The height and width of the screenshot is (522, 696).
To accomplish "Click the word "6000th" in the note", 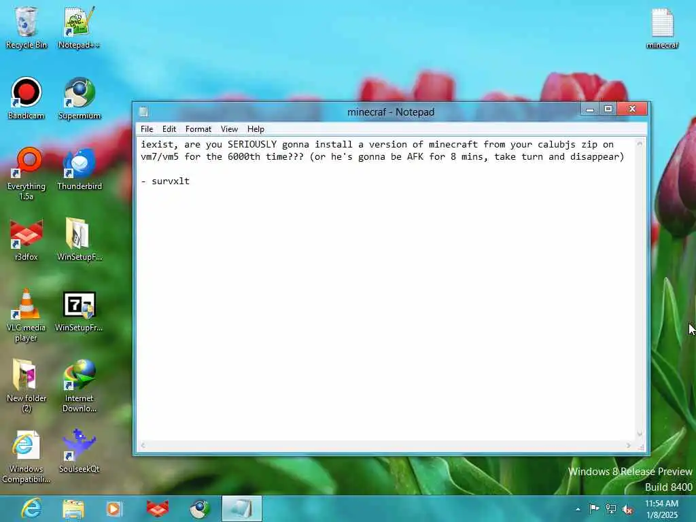I will tap(244, 157).
